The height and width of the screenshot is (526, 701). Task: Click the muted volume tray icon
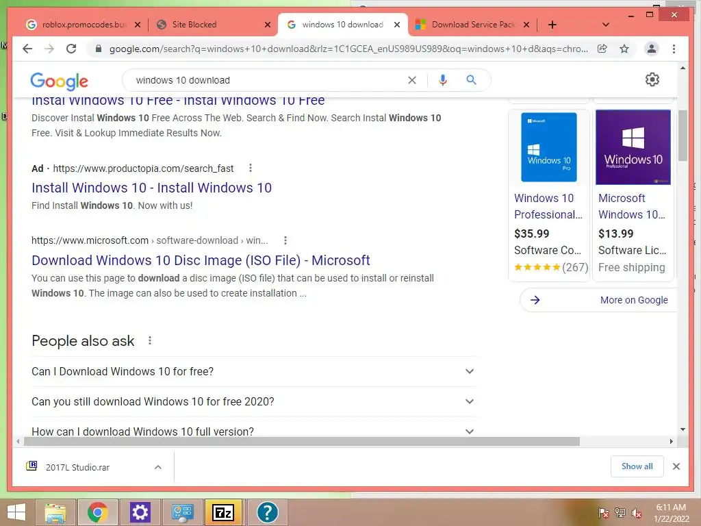point(637,513)
